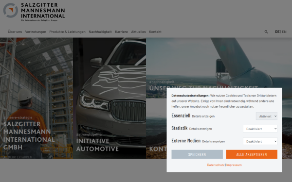Open the Karriere menu item
The image size is (292, 182).
121,32
